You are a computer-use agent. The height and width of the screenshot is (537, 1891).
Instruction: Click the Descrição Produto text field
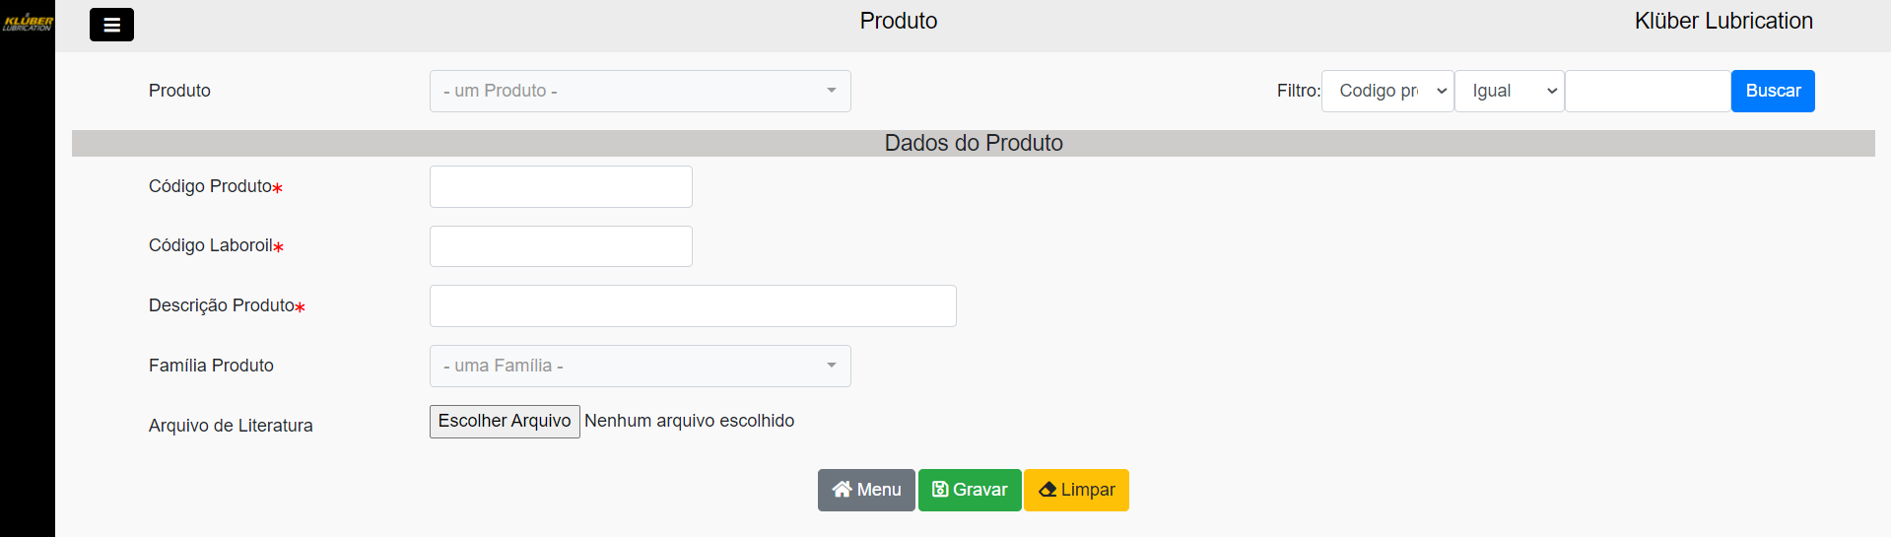point(693,305)
